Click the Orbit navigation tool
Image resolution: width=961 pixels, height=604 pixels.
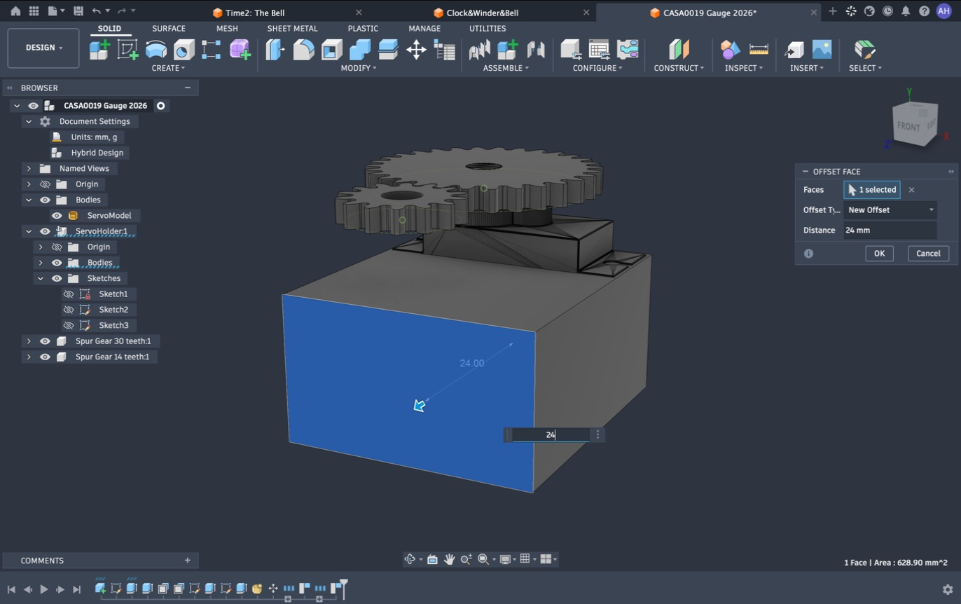410,559
